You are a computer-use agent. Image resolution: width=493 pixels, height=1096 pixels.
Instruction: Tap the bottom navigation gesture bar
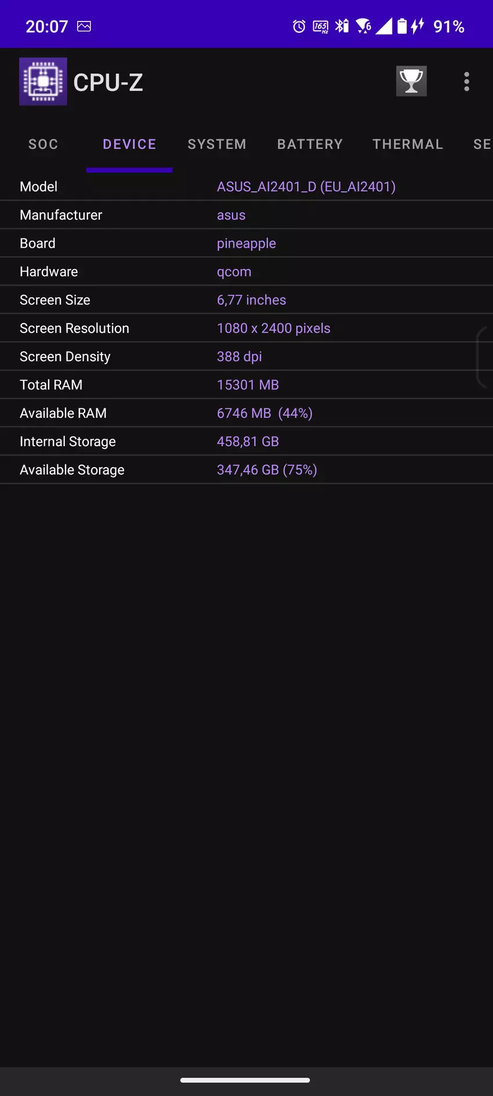pos(245,1080)
